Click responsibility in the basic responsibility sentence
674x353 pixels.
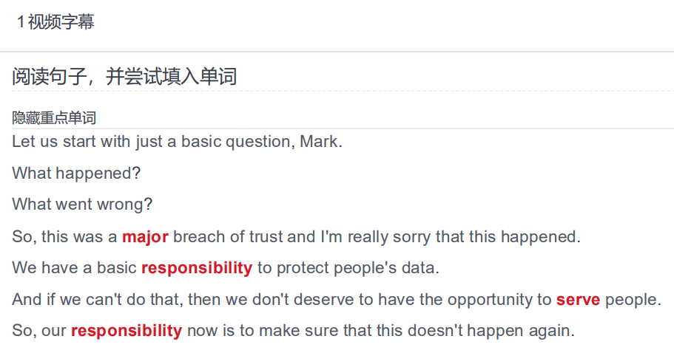197,268
